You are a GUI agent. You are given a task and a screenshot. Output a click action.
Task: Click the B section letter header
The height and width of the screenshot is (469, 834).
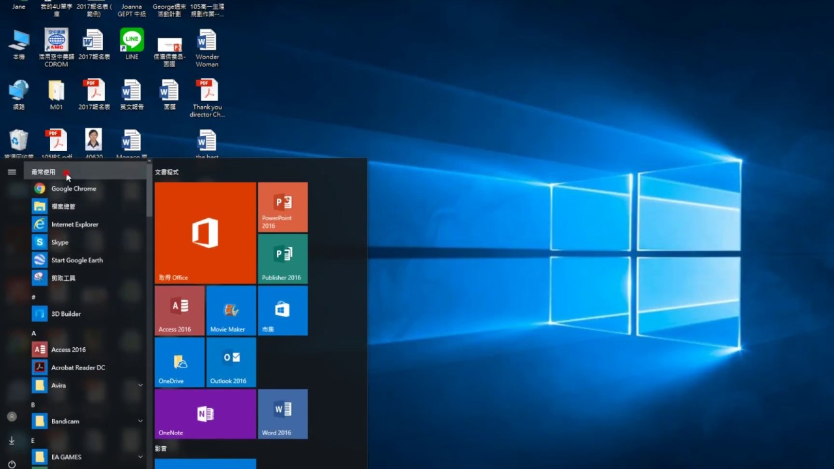[x=33, y=405]
